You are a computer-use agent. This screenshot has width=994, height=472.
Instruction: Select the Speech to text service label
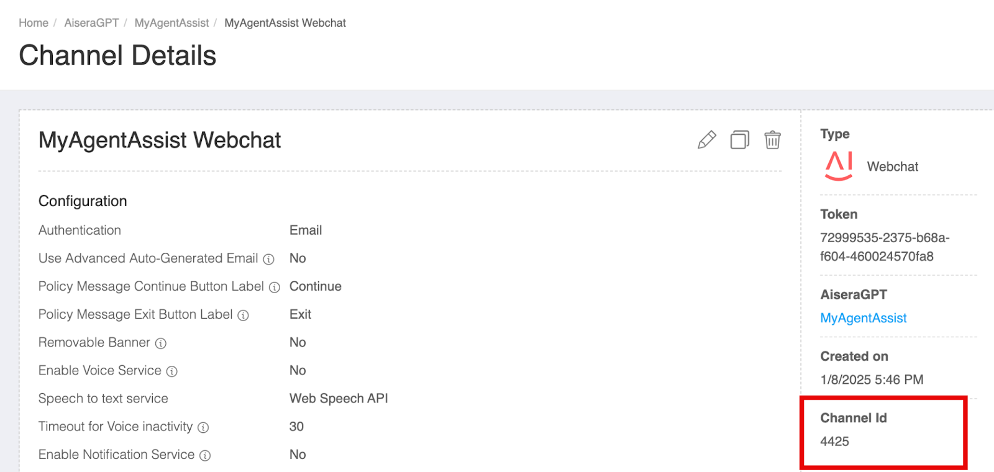pos(103,399)
